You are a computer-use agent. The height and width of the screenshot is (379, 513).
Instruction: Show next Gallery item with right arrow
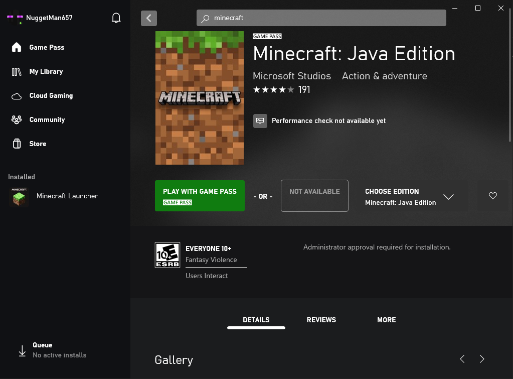tap(482, 359)
